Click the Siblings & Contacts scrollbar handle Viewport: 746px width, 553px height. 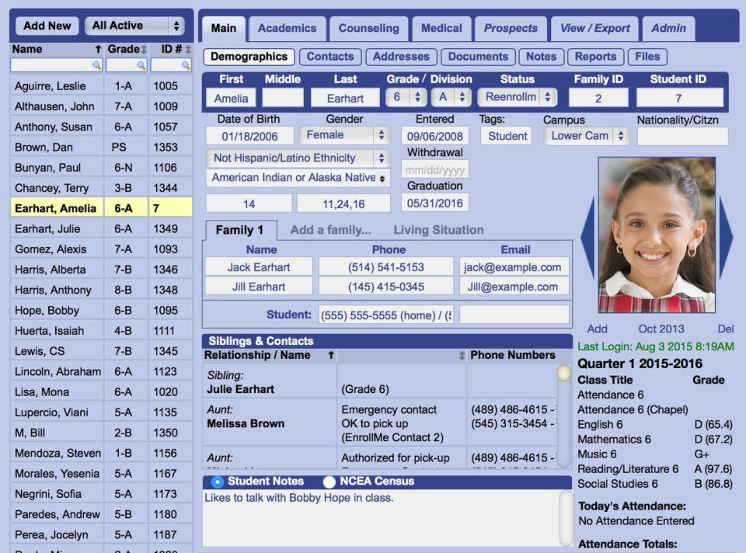(564, 374)
